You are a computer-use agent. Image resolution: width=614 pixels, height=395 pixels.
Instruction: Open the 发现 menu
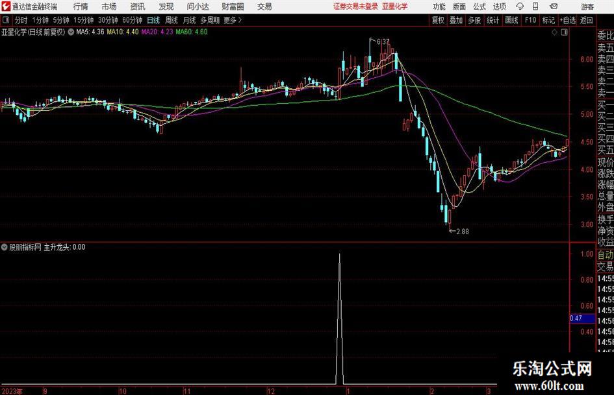pos(166,6)
